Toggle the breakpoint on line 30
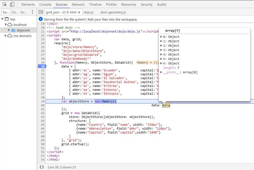 pos(42,67)
